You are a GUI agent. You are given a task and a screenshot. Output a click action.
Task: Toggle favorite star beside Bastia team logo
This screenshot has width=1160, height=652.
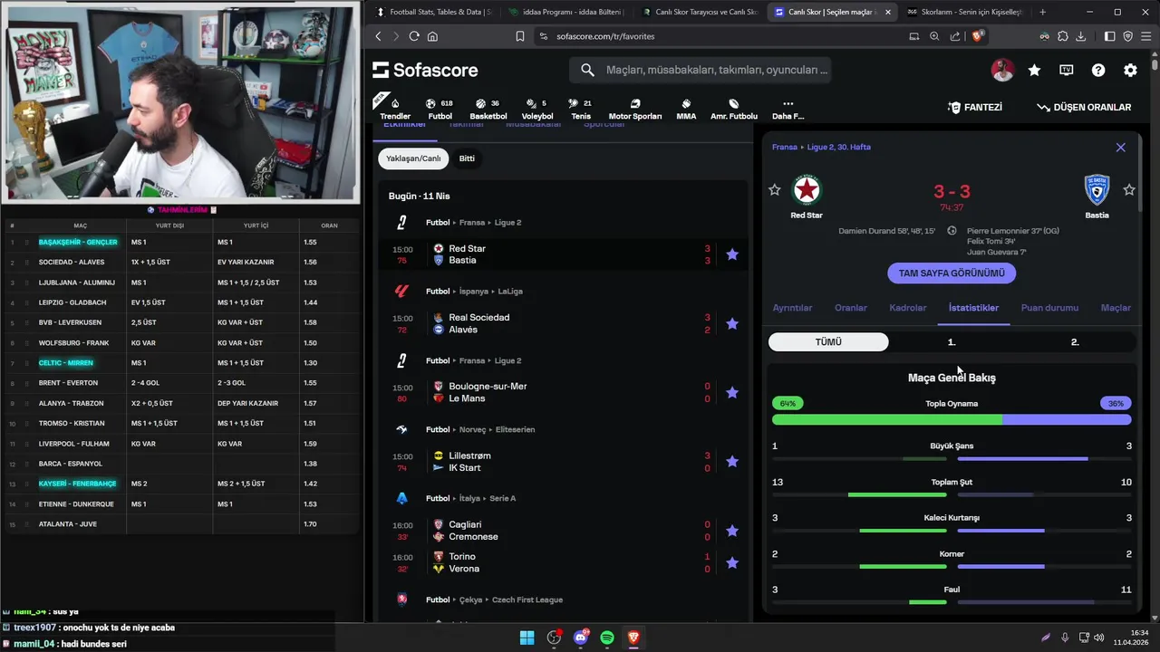click(1129, 189)
